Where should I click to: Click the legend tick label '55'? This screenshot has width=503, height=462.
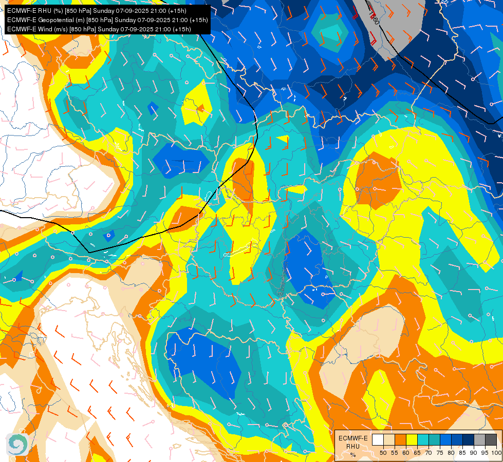395,453
